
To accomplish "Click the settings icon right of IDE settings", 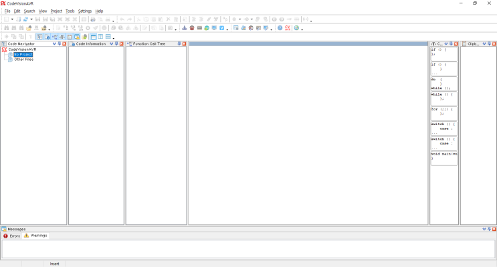I will pos(243,28).
